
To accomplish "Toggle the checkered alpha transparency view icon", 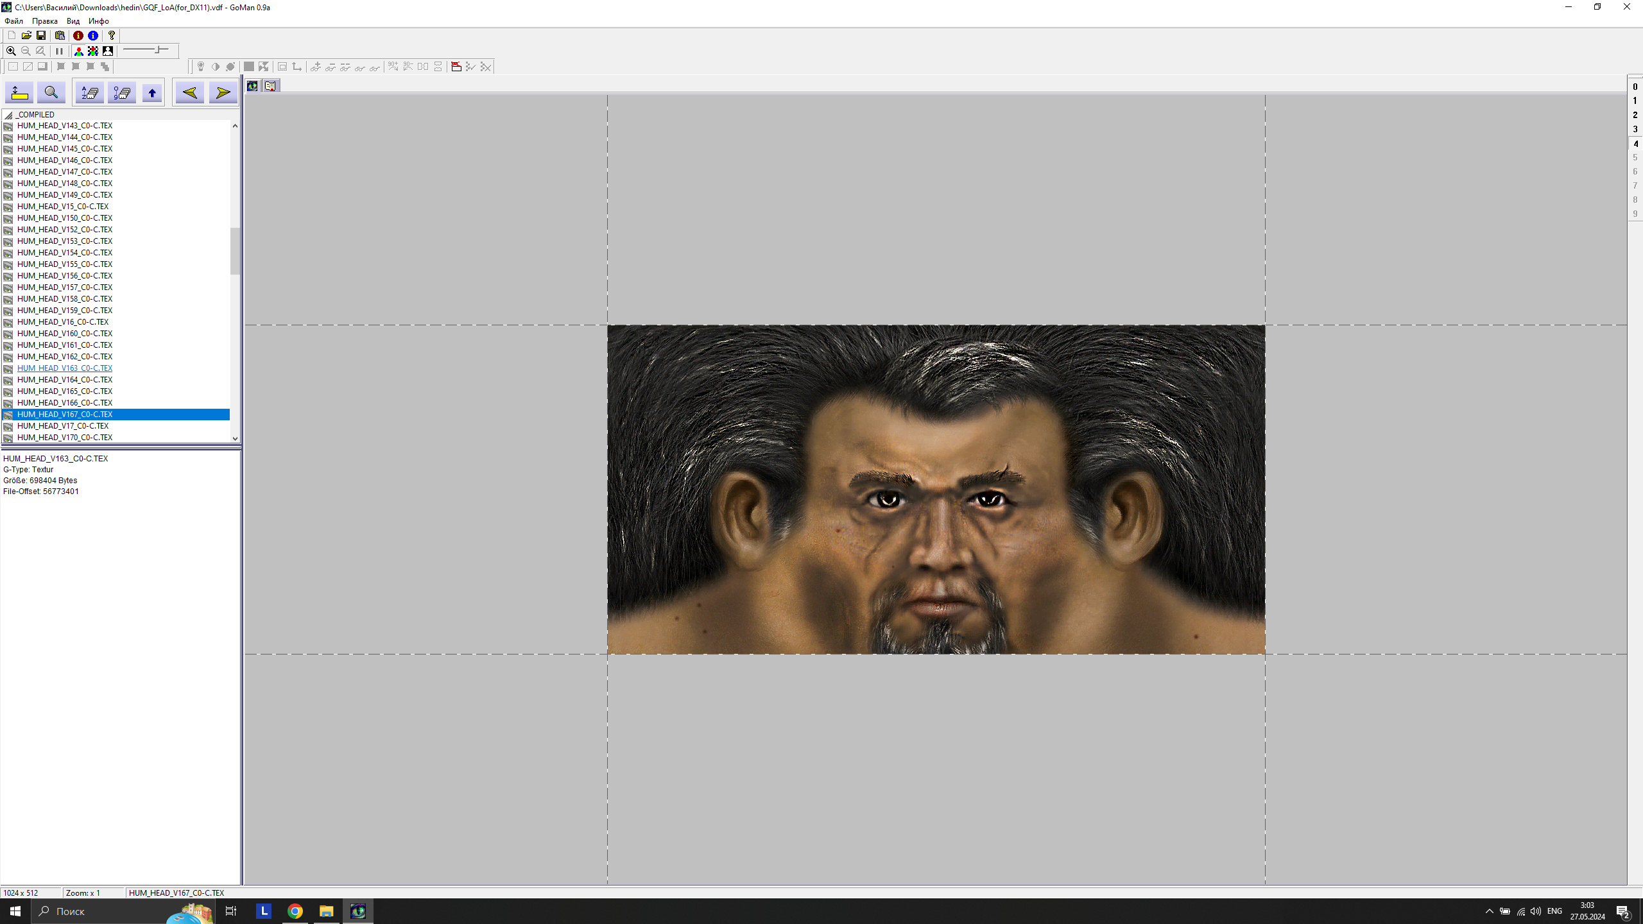I will pos(93,51).
